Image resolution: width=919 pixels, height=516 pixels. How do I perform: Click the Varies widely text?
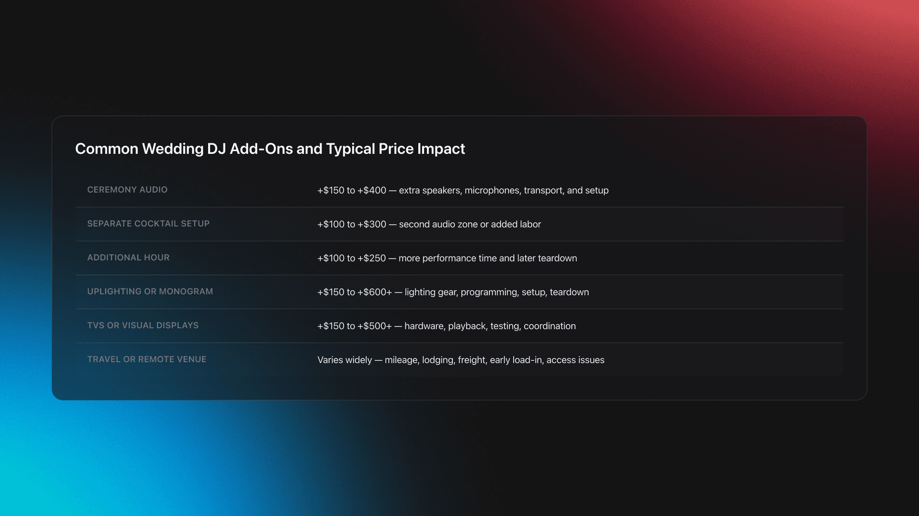[345, 360]
